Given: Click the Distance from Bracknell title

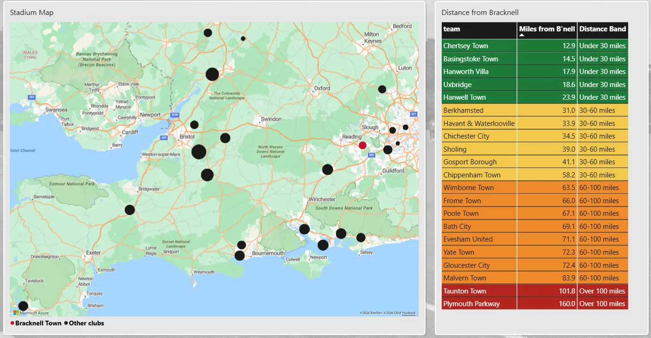Looking at the screenshot, I should [480, 13].
